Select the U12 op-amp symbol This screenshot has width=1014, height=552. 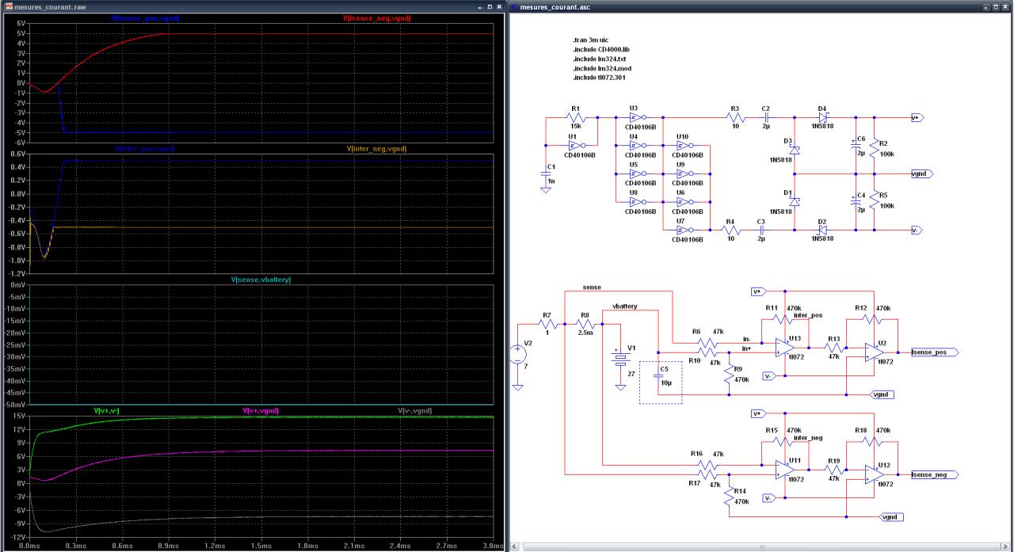pos(872,474)
